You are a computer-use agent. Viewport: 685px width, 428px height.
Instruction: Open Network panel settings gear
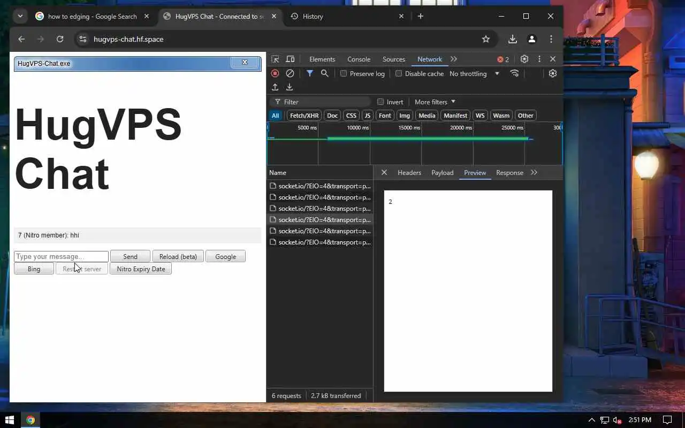[553, 73]
